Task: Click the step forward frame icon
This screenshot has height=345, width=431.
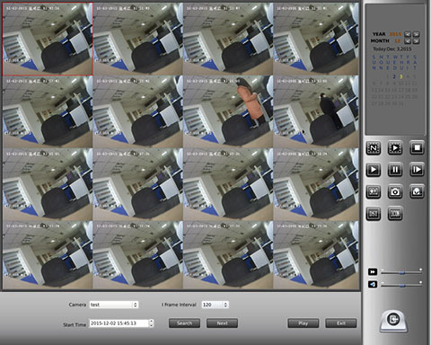Action: [x=417, y=170]
